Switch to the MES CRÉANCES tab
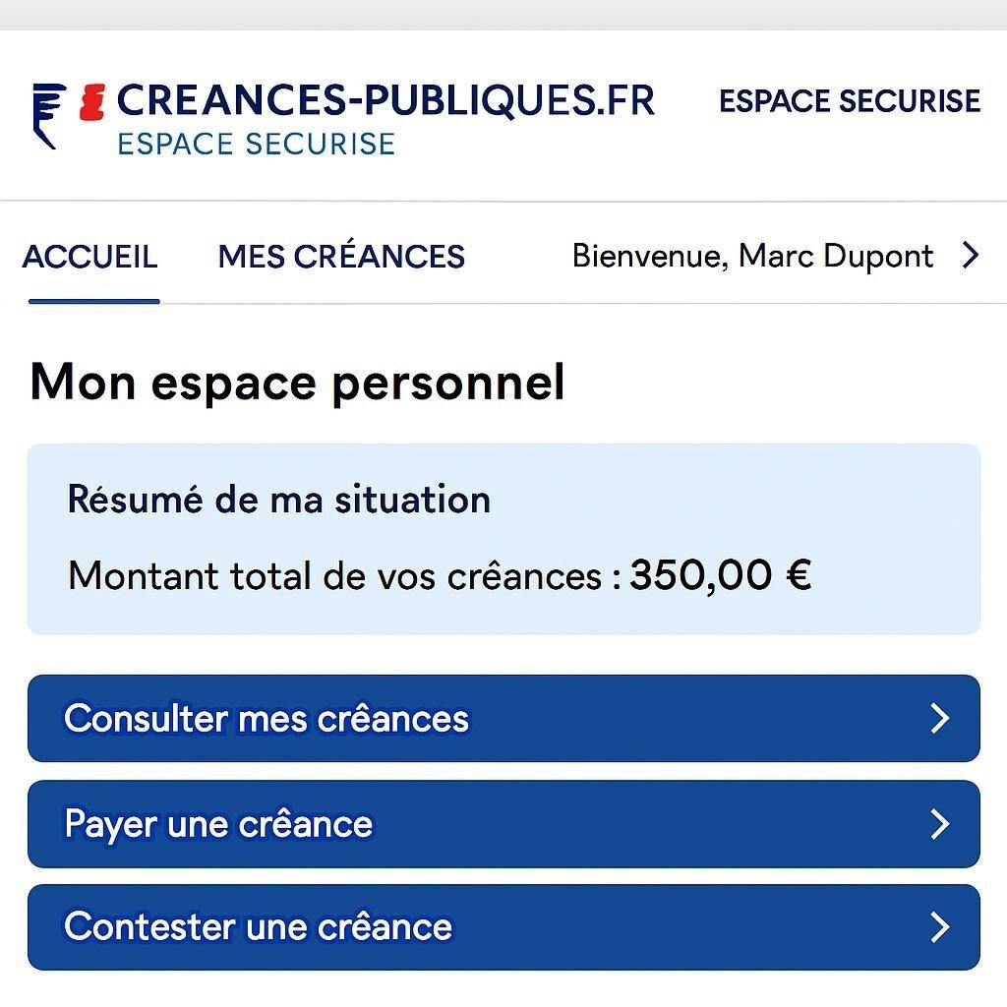This screenshot has width=1007, height=1007. pos(341,258)
